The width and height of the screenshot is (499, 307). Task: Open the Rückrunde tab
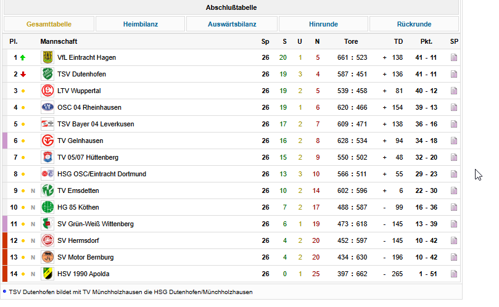(x=414, y=24)
